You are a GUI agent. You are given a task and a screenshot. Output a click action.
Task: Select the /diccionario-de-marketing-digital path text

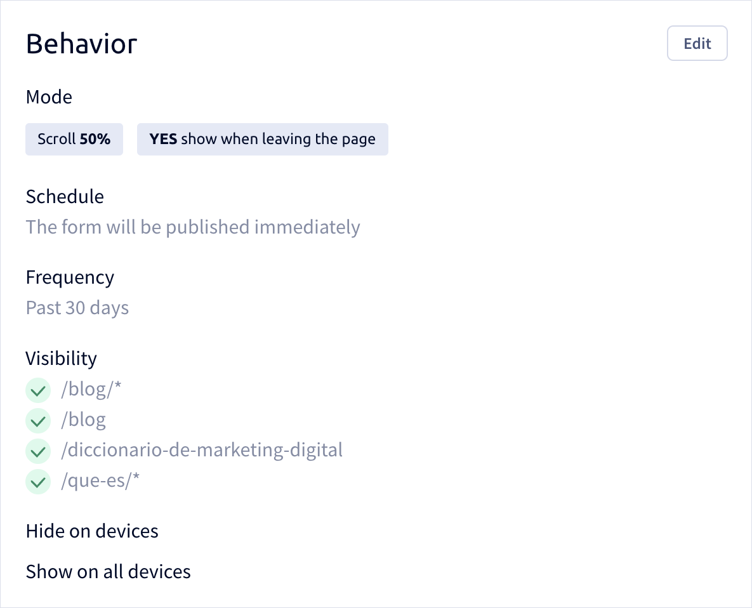point(201,450)
